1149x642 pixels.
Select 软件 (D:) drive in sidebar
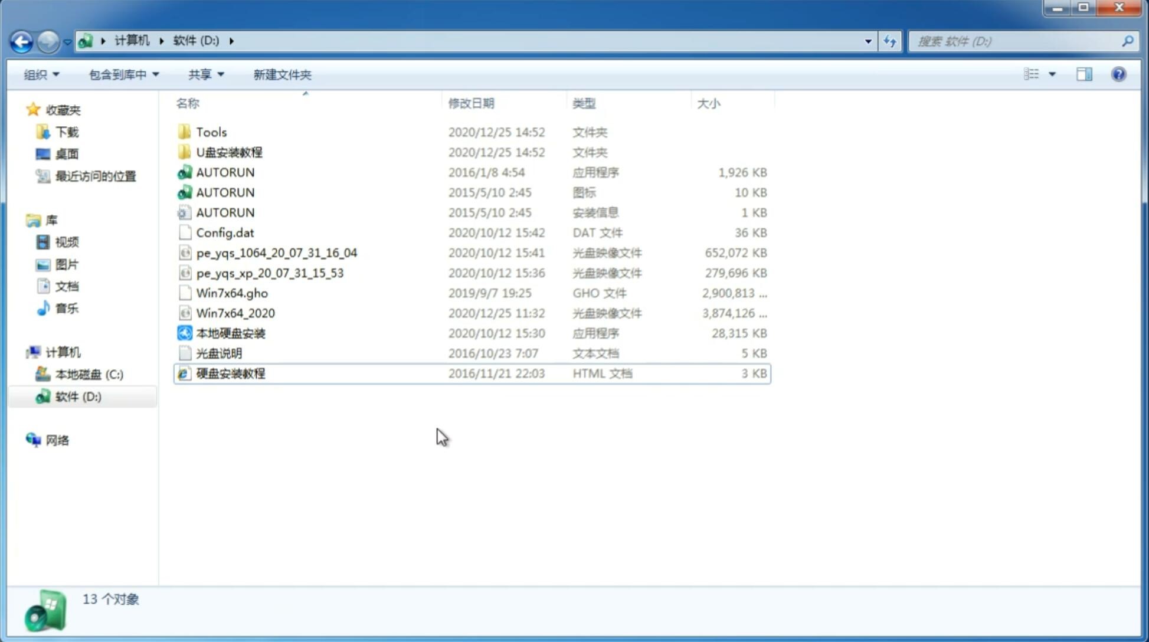click(x=77, y=397)
